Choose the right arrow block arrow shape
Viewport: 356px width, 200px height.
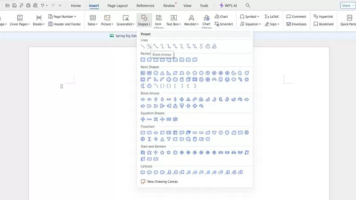click(x=143, y=100)
